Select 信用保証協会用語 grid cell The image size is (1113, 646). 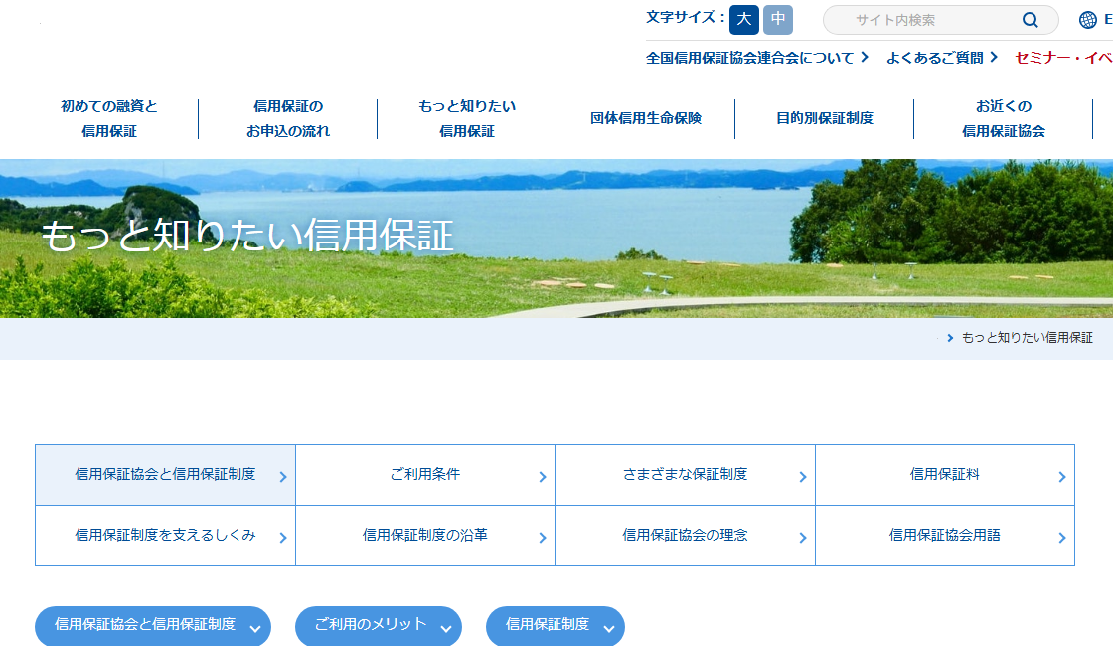click(x=945, y=536)
